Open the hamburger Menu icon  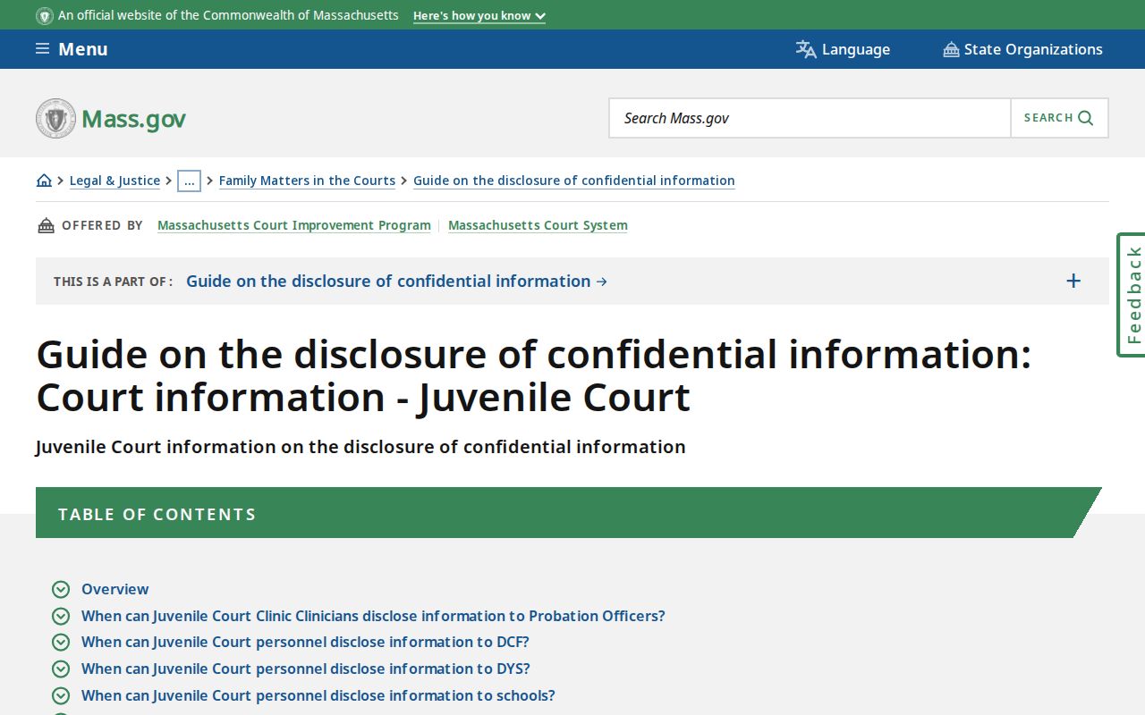42,48
